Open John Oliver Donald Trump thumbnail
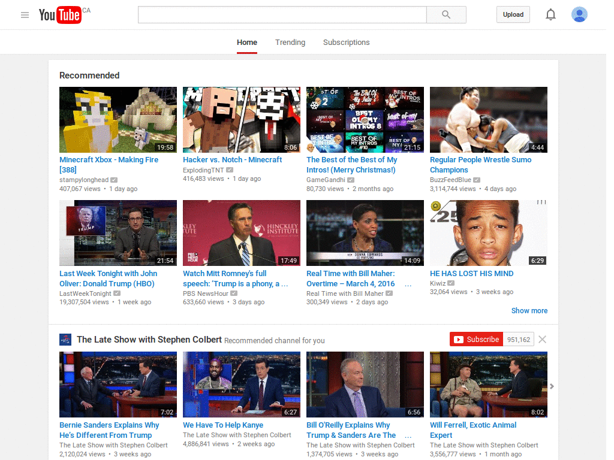Image resolution: width=614 pixels, height=460 pixels. [x=118, y=233]
